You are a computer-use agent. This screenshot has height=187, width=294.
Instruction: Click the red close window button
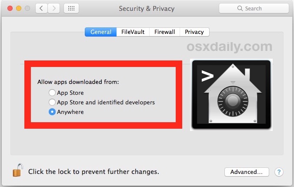(10, 8)
